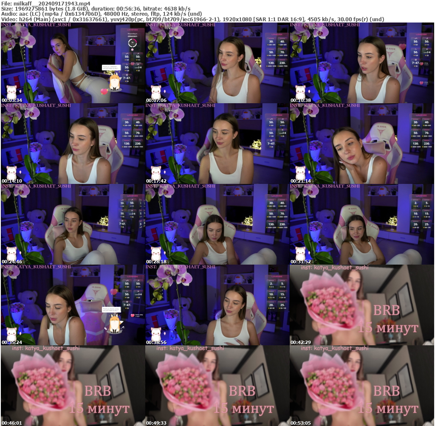Click the coin icon beside 101 tokens

tap(126, 60)
